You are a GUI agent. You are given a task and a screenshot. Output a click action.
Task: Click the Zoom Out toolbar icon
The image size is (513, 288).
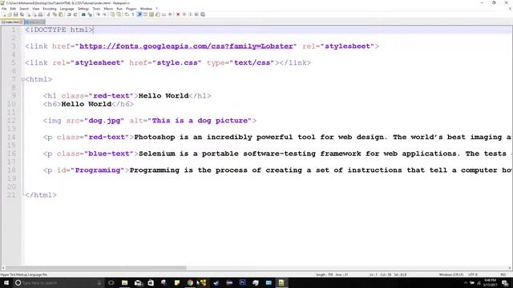(104, 14)
